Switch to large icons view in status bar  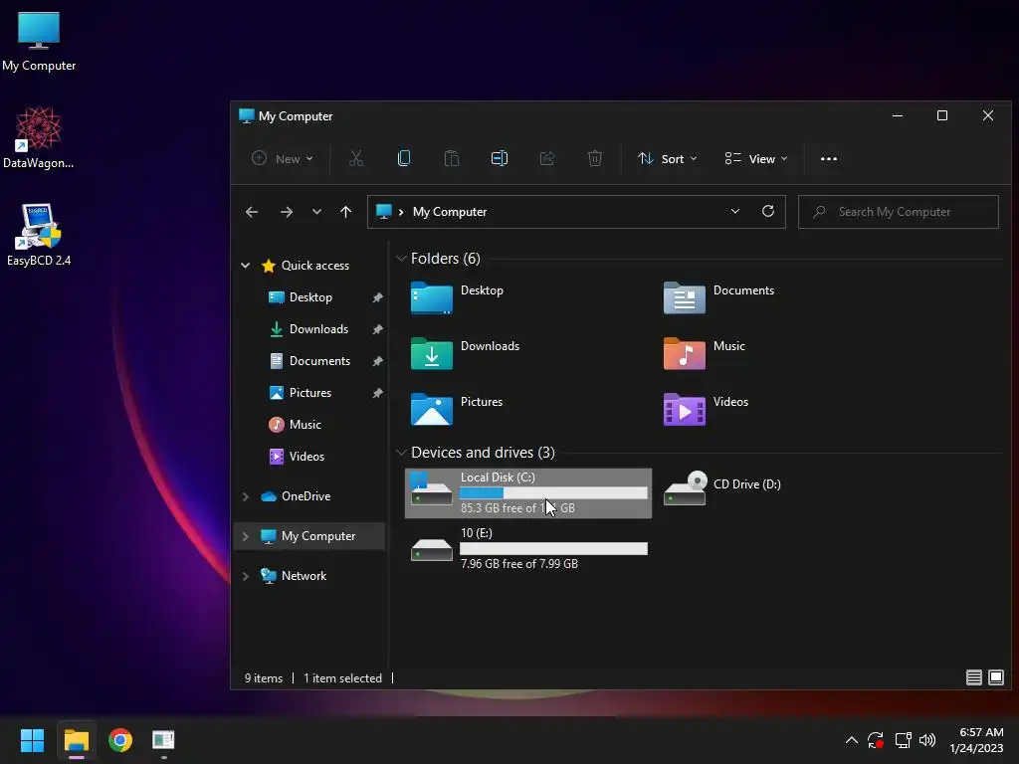coord(995,677)
